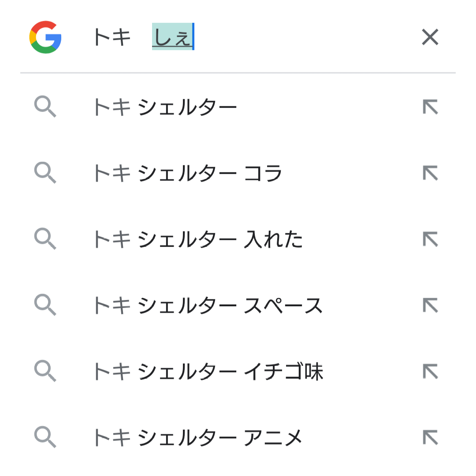
Task: Tap the トキ シェルター イチゴ味 suggestion
Action: pyautogui.click(x=208, y=372)
